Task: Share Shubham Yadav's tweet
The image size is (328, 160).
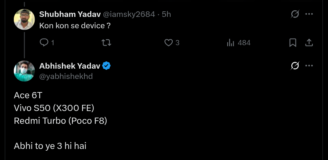Action: point(309,43)
